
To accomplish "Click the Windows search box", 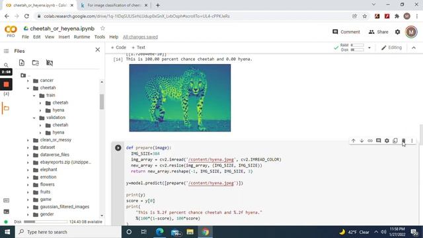I will click(x=68, y=232).
